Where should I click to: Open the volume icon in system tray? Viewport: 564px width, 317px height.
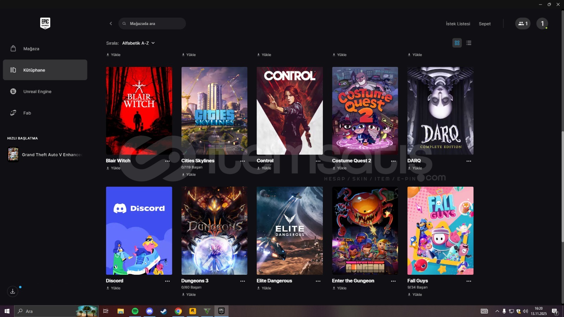pyautogui.click(x=525, y=311)
